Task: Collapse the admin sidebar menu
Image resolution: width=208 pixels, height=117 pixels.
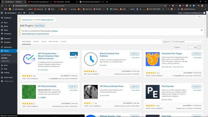Action: pos(8,81)
